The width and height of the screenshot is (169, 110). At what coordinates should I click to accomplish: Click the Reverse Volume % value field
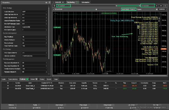coord(34,72)
